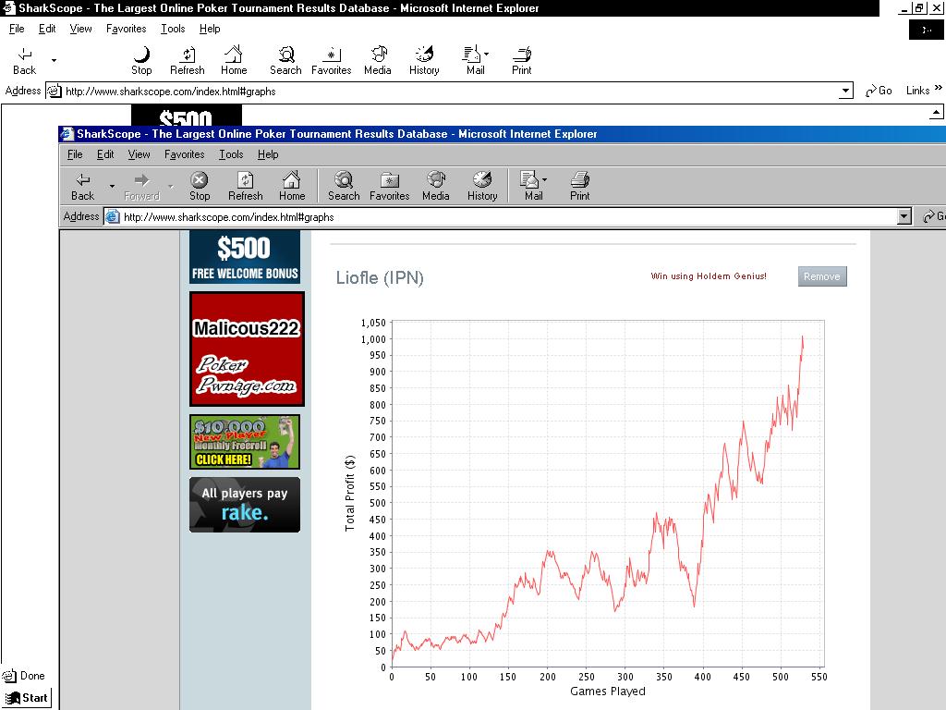Viewport: 946px width, 710px height.
Task: Click the front window address URL field
Action: 508,216
